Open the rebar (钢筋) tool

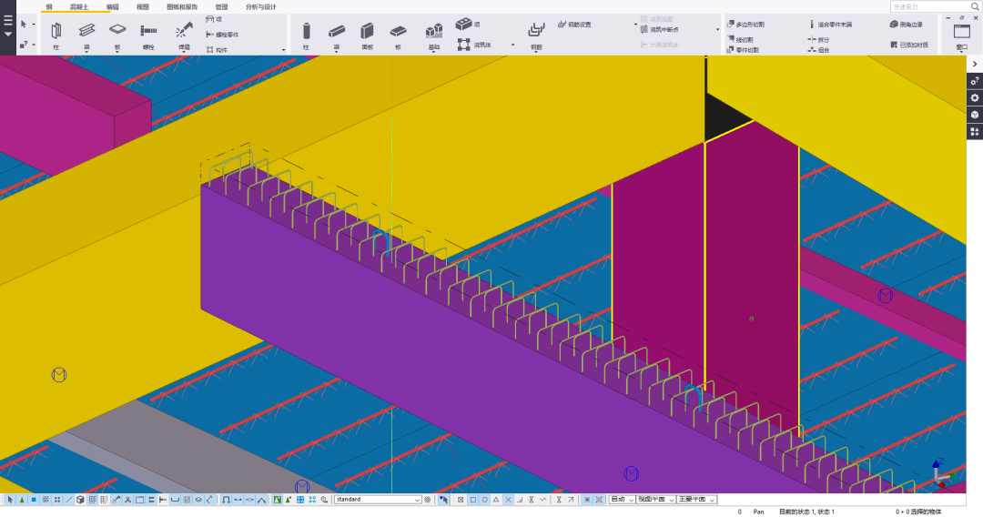[x=536, y=33]
